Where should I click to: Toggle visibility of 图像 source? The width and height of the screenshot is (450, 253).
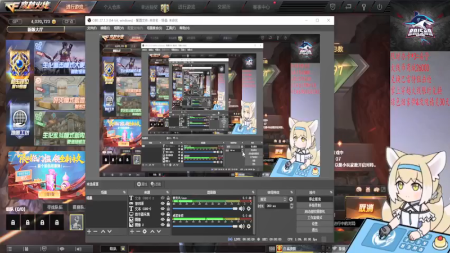click(163, 219)
